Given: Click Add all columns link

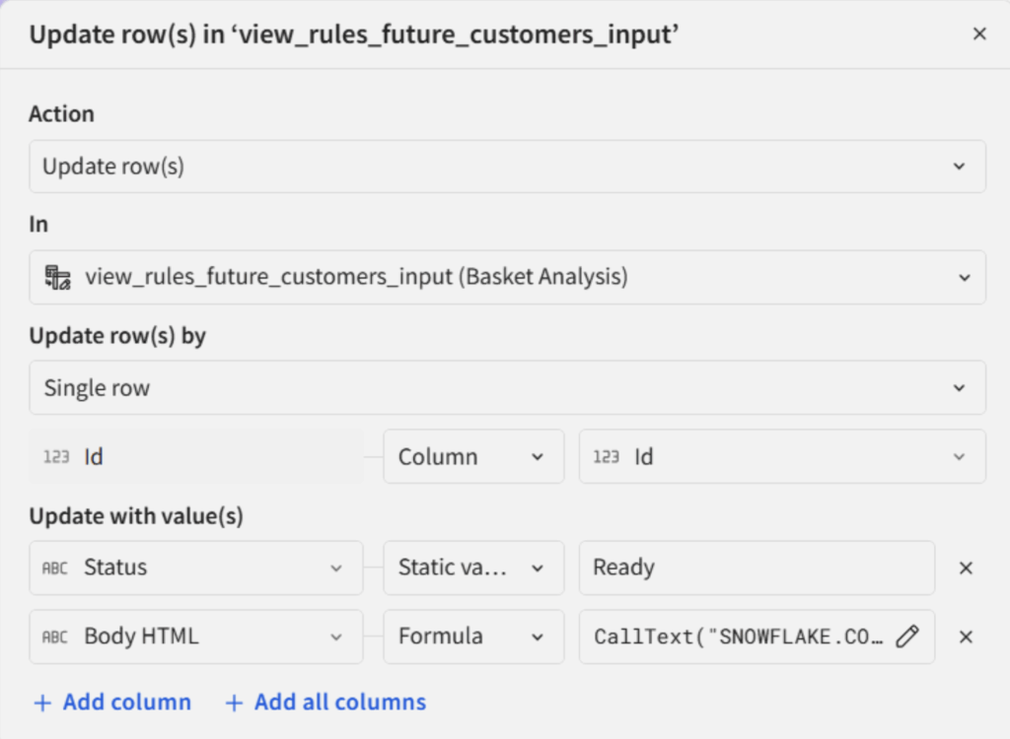Looking at the screenshot, I should (x=326, y=703).
